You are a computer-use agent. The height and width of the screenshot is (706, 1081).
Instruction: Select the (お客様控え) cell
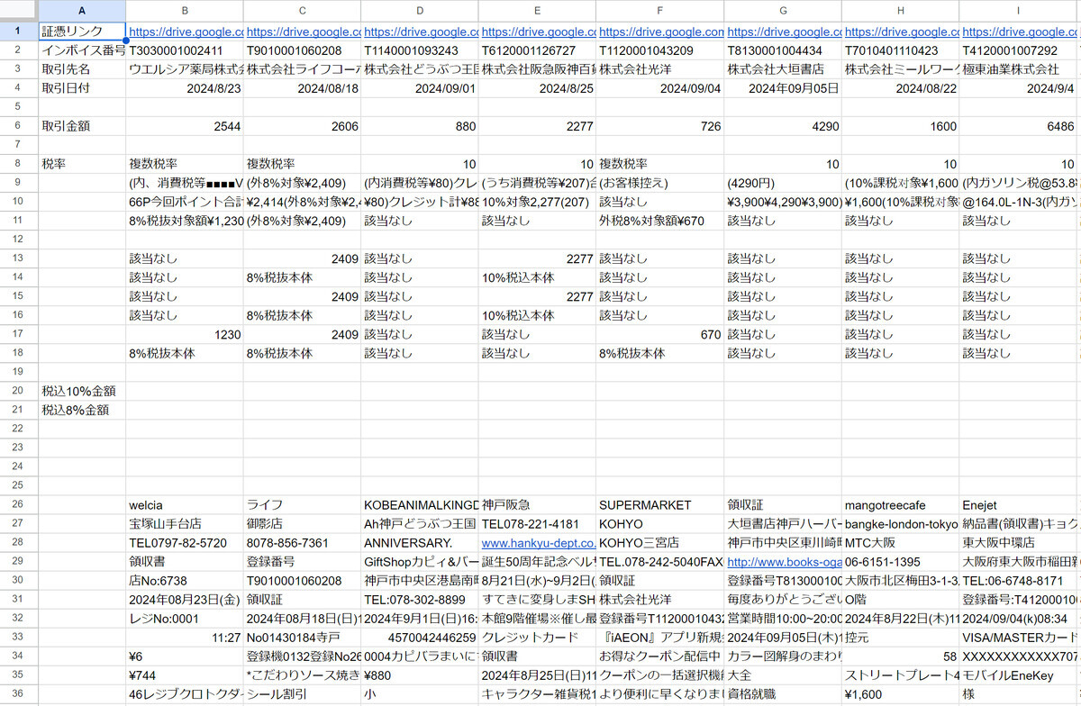(x=660, y=184)
